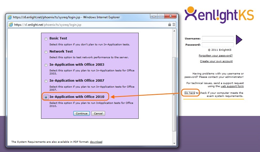
Task: Open the PDF download link
Action: [96, 142]
